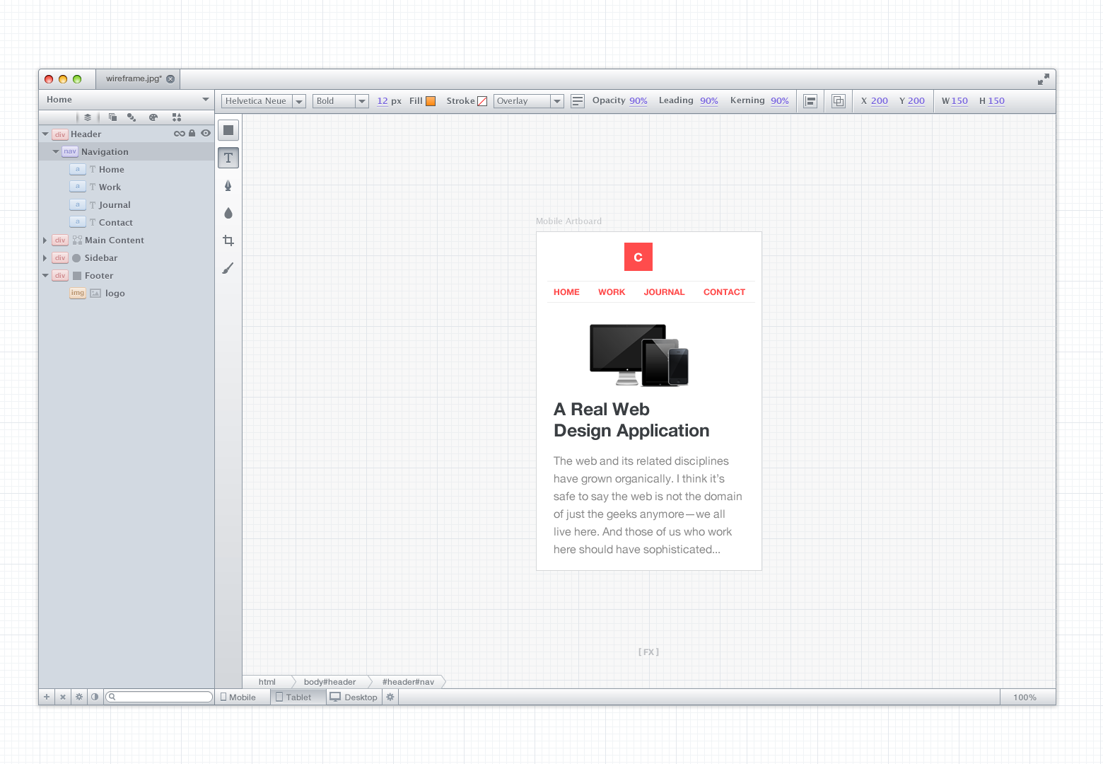Open the shapes library panel icon

point(177,117)
